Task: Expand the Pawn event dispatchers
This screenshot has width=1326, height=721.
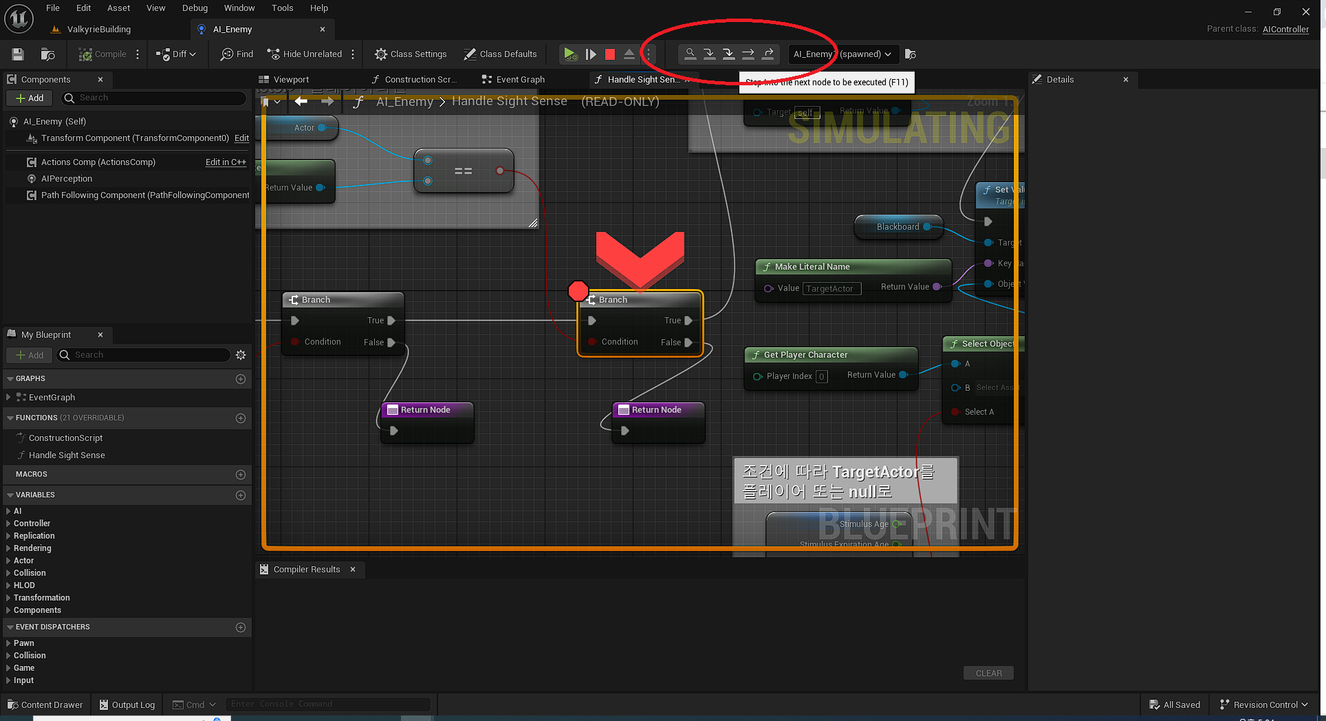Action: [x=8, y=643]
